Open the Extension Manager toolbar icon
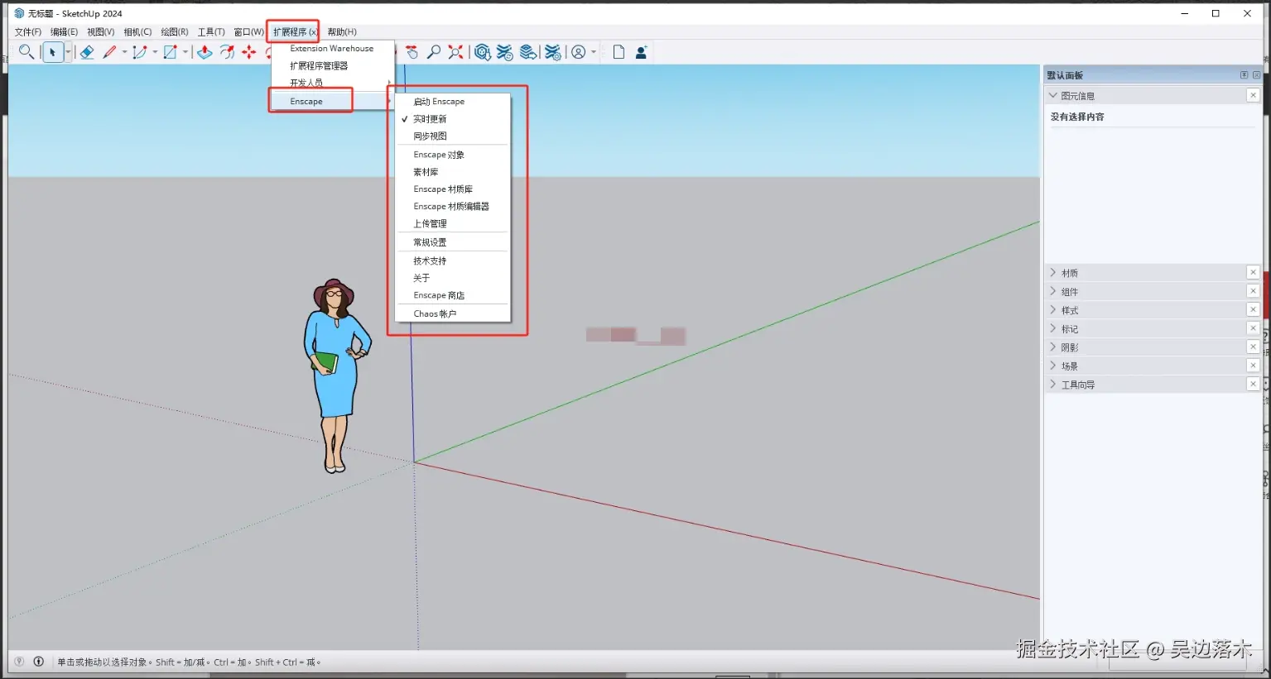 [553, 52]
